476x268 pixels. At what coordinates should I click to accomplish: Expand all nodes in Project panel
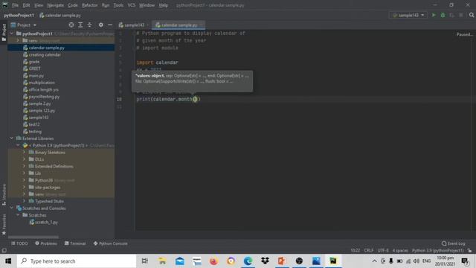pos(80,25)
